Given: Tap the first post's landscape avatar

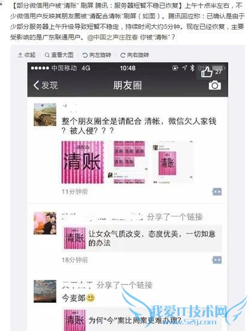Looking at the screenshot, I should point(45,114).
